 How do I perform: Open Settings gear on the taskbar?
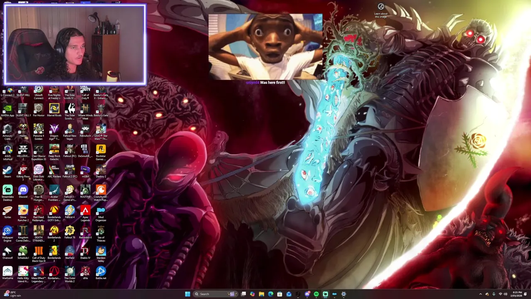[343, 294]
